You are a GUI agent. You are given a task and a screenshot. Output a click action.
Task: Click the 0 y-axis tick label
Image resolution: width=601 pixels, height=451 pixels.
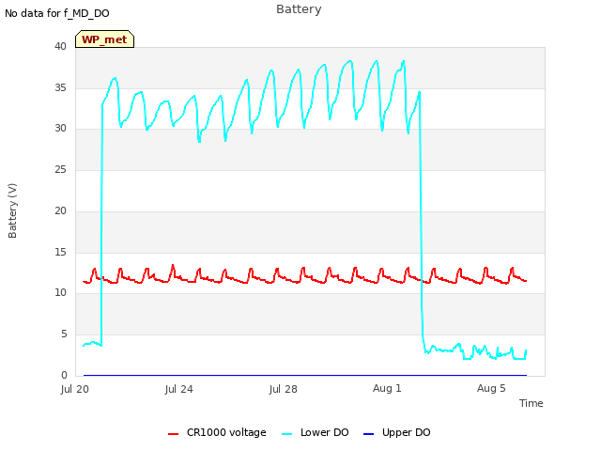[x=64, y=375]
